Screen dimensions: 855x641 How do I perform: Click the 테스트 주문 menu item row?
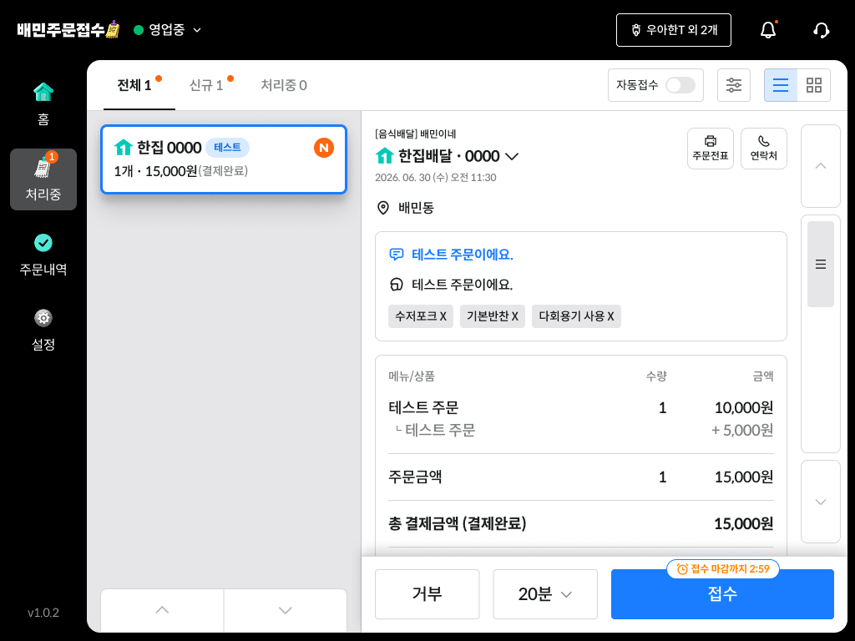581,407
